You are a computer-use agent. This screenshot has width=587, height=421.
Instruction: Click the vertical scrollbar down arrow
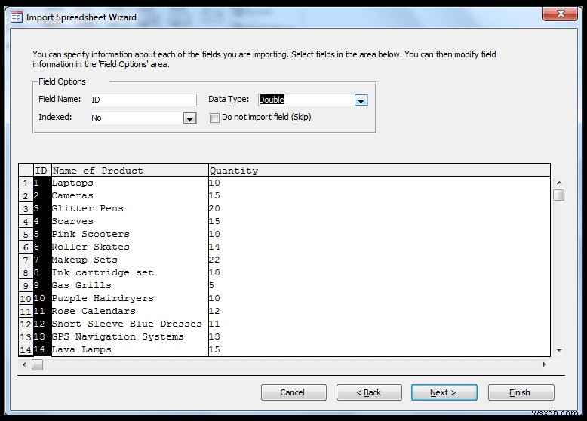pos(559,351)
